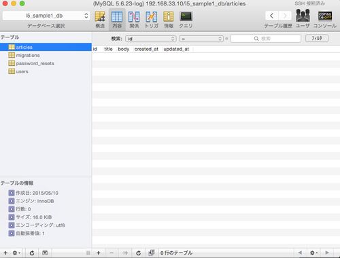This screenshot has width=340, height=258.
Task: Select the password_resets table
Action: 46,63
